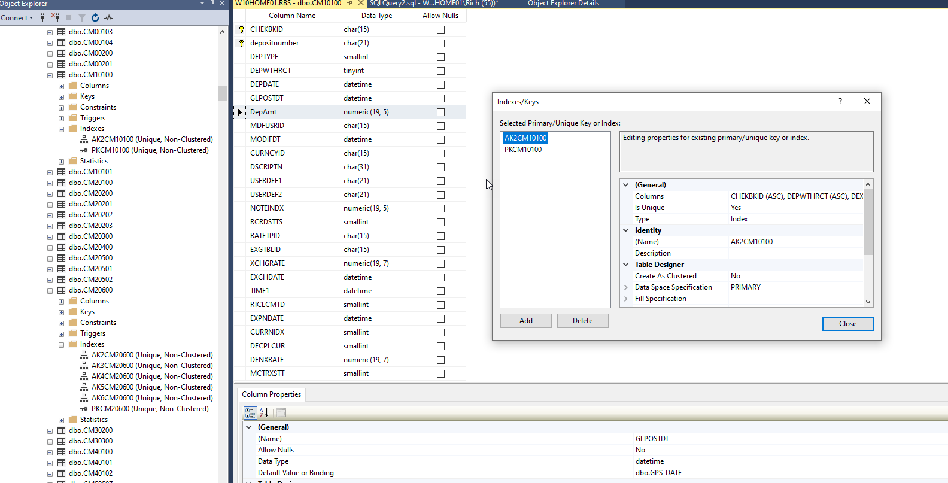
Task: Select the AK2CM10100 index icon in Object Explorer
Action: click(84, 139)
